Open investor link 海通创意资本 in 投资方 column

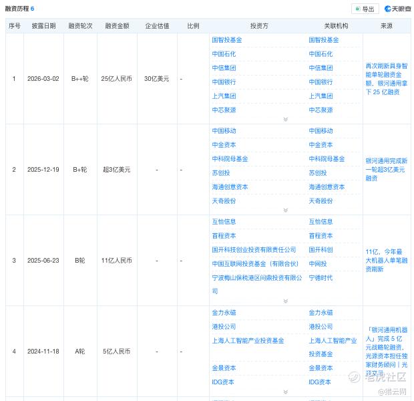230,187
